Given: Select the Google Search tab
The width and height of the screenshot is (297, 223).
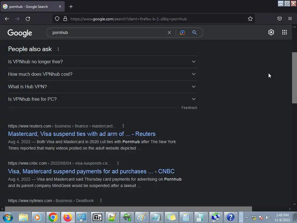Looking at the screenshot, I should pyautogui.click(x=32, y=6).
